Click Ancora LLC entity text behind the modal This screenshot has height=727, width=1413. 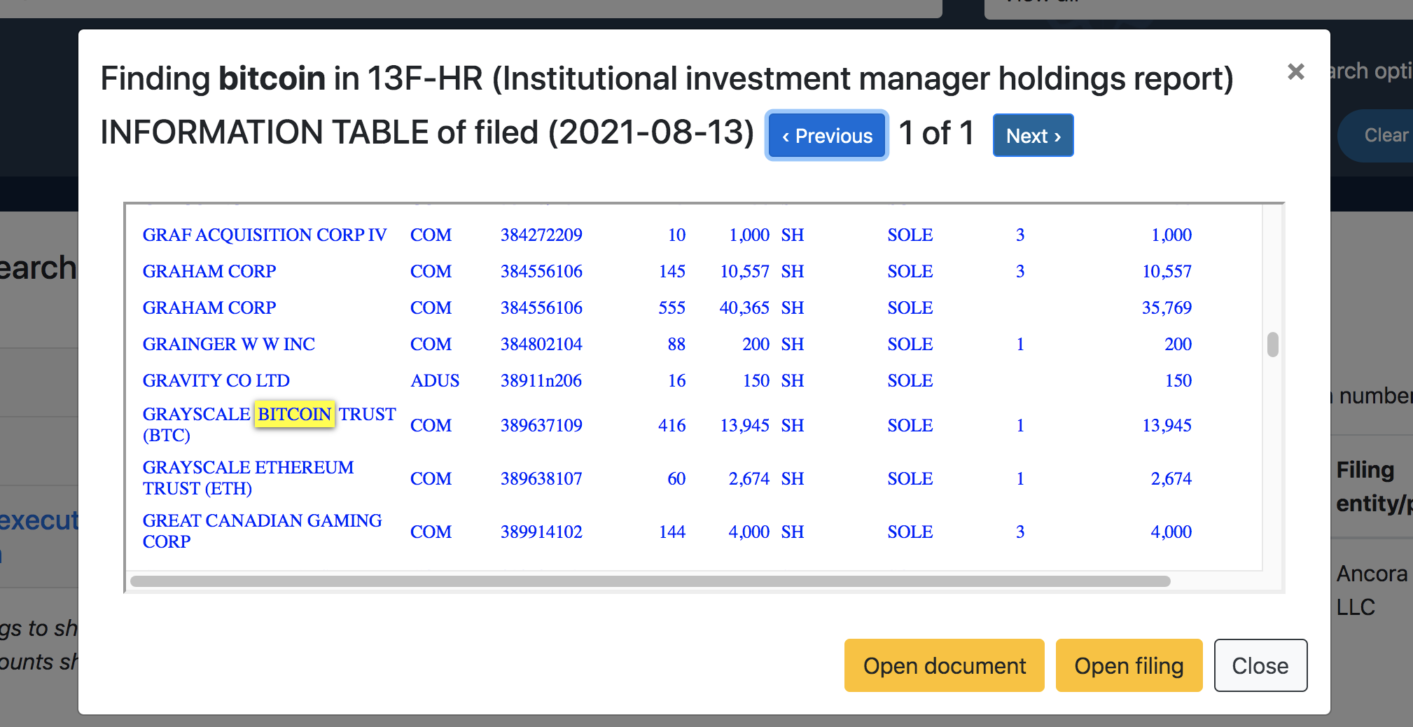click(1372, 590)
